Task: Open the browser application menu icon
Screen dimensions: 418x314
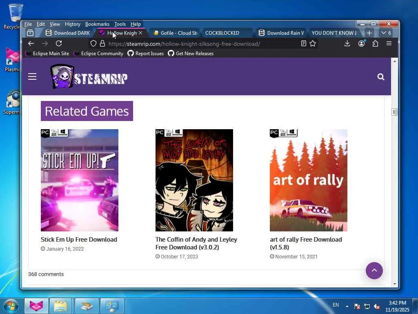Action: click(x=389, y=43)
